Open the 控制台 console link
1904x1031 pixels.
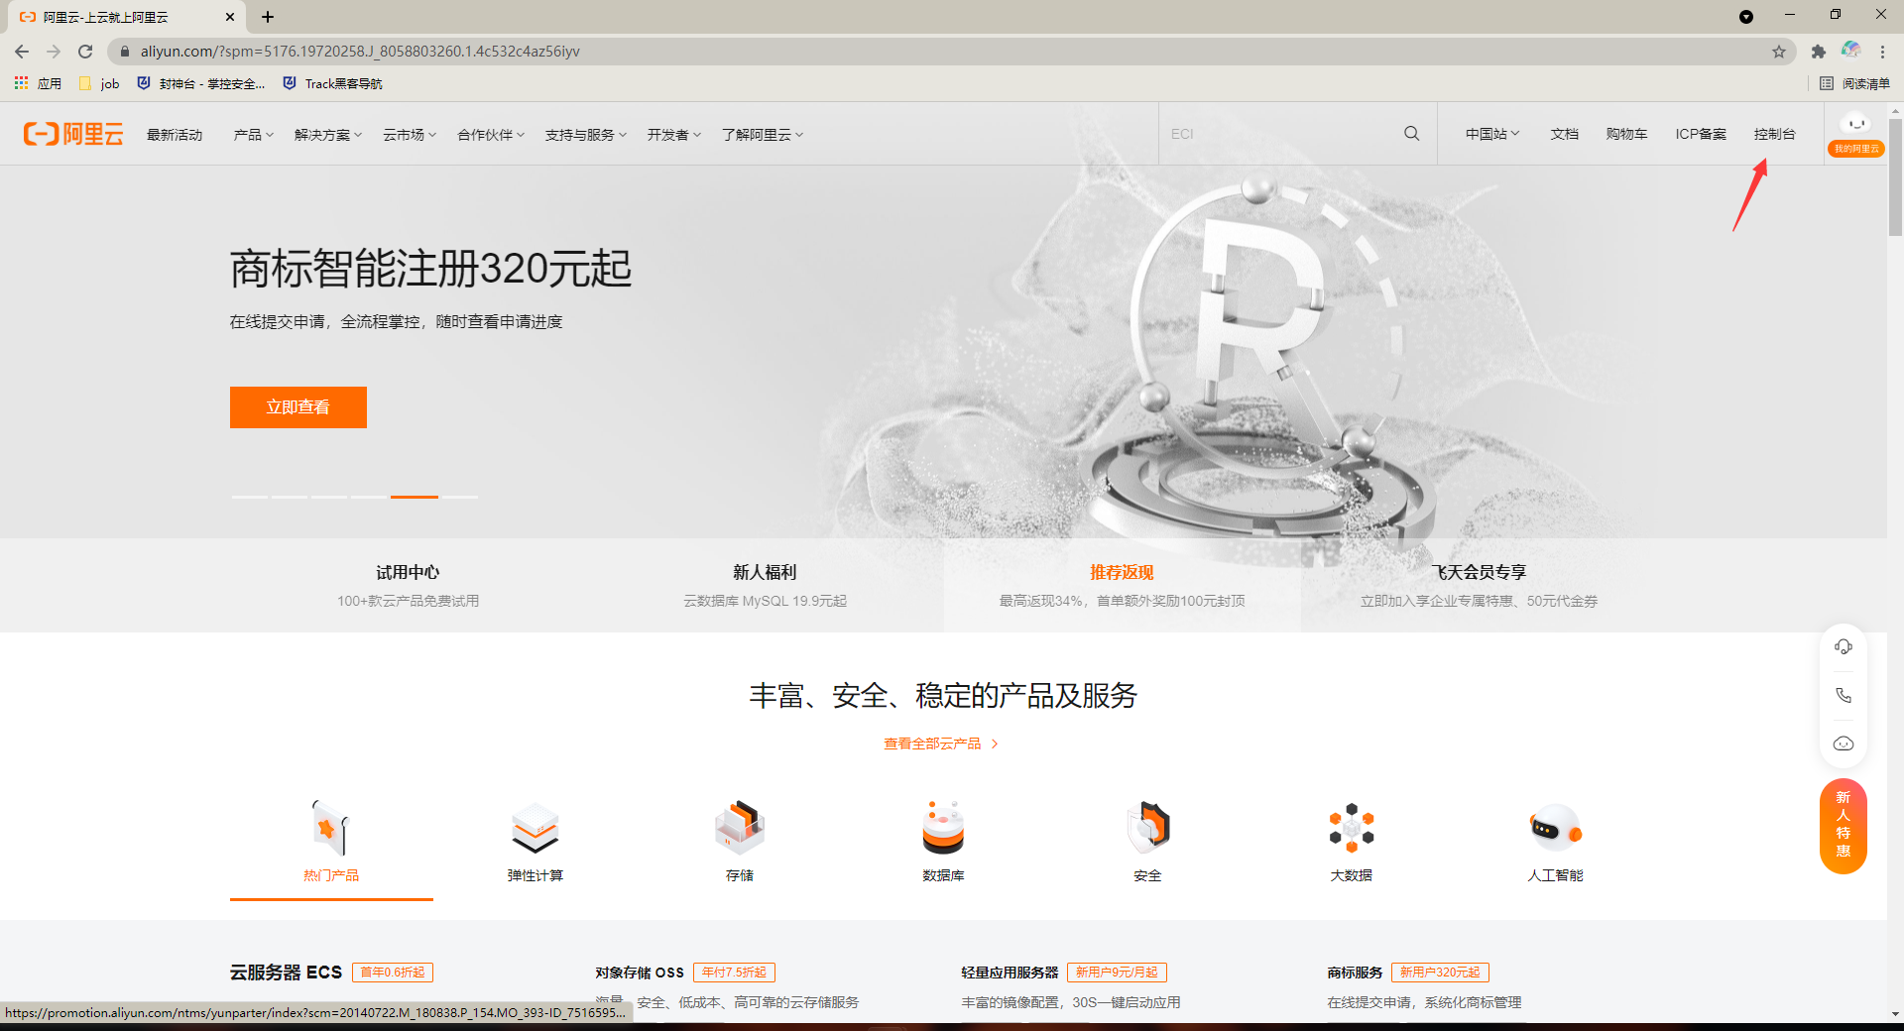[x=1774, y=134]
